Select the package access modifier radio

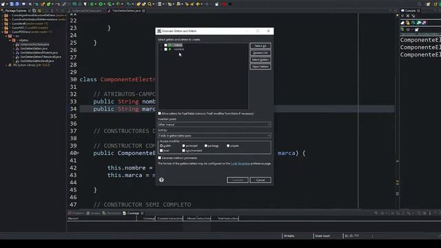(206, 145)
